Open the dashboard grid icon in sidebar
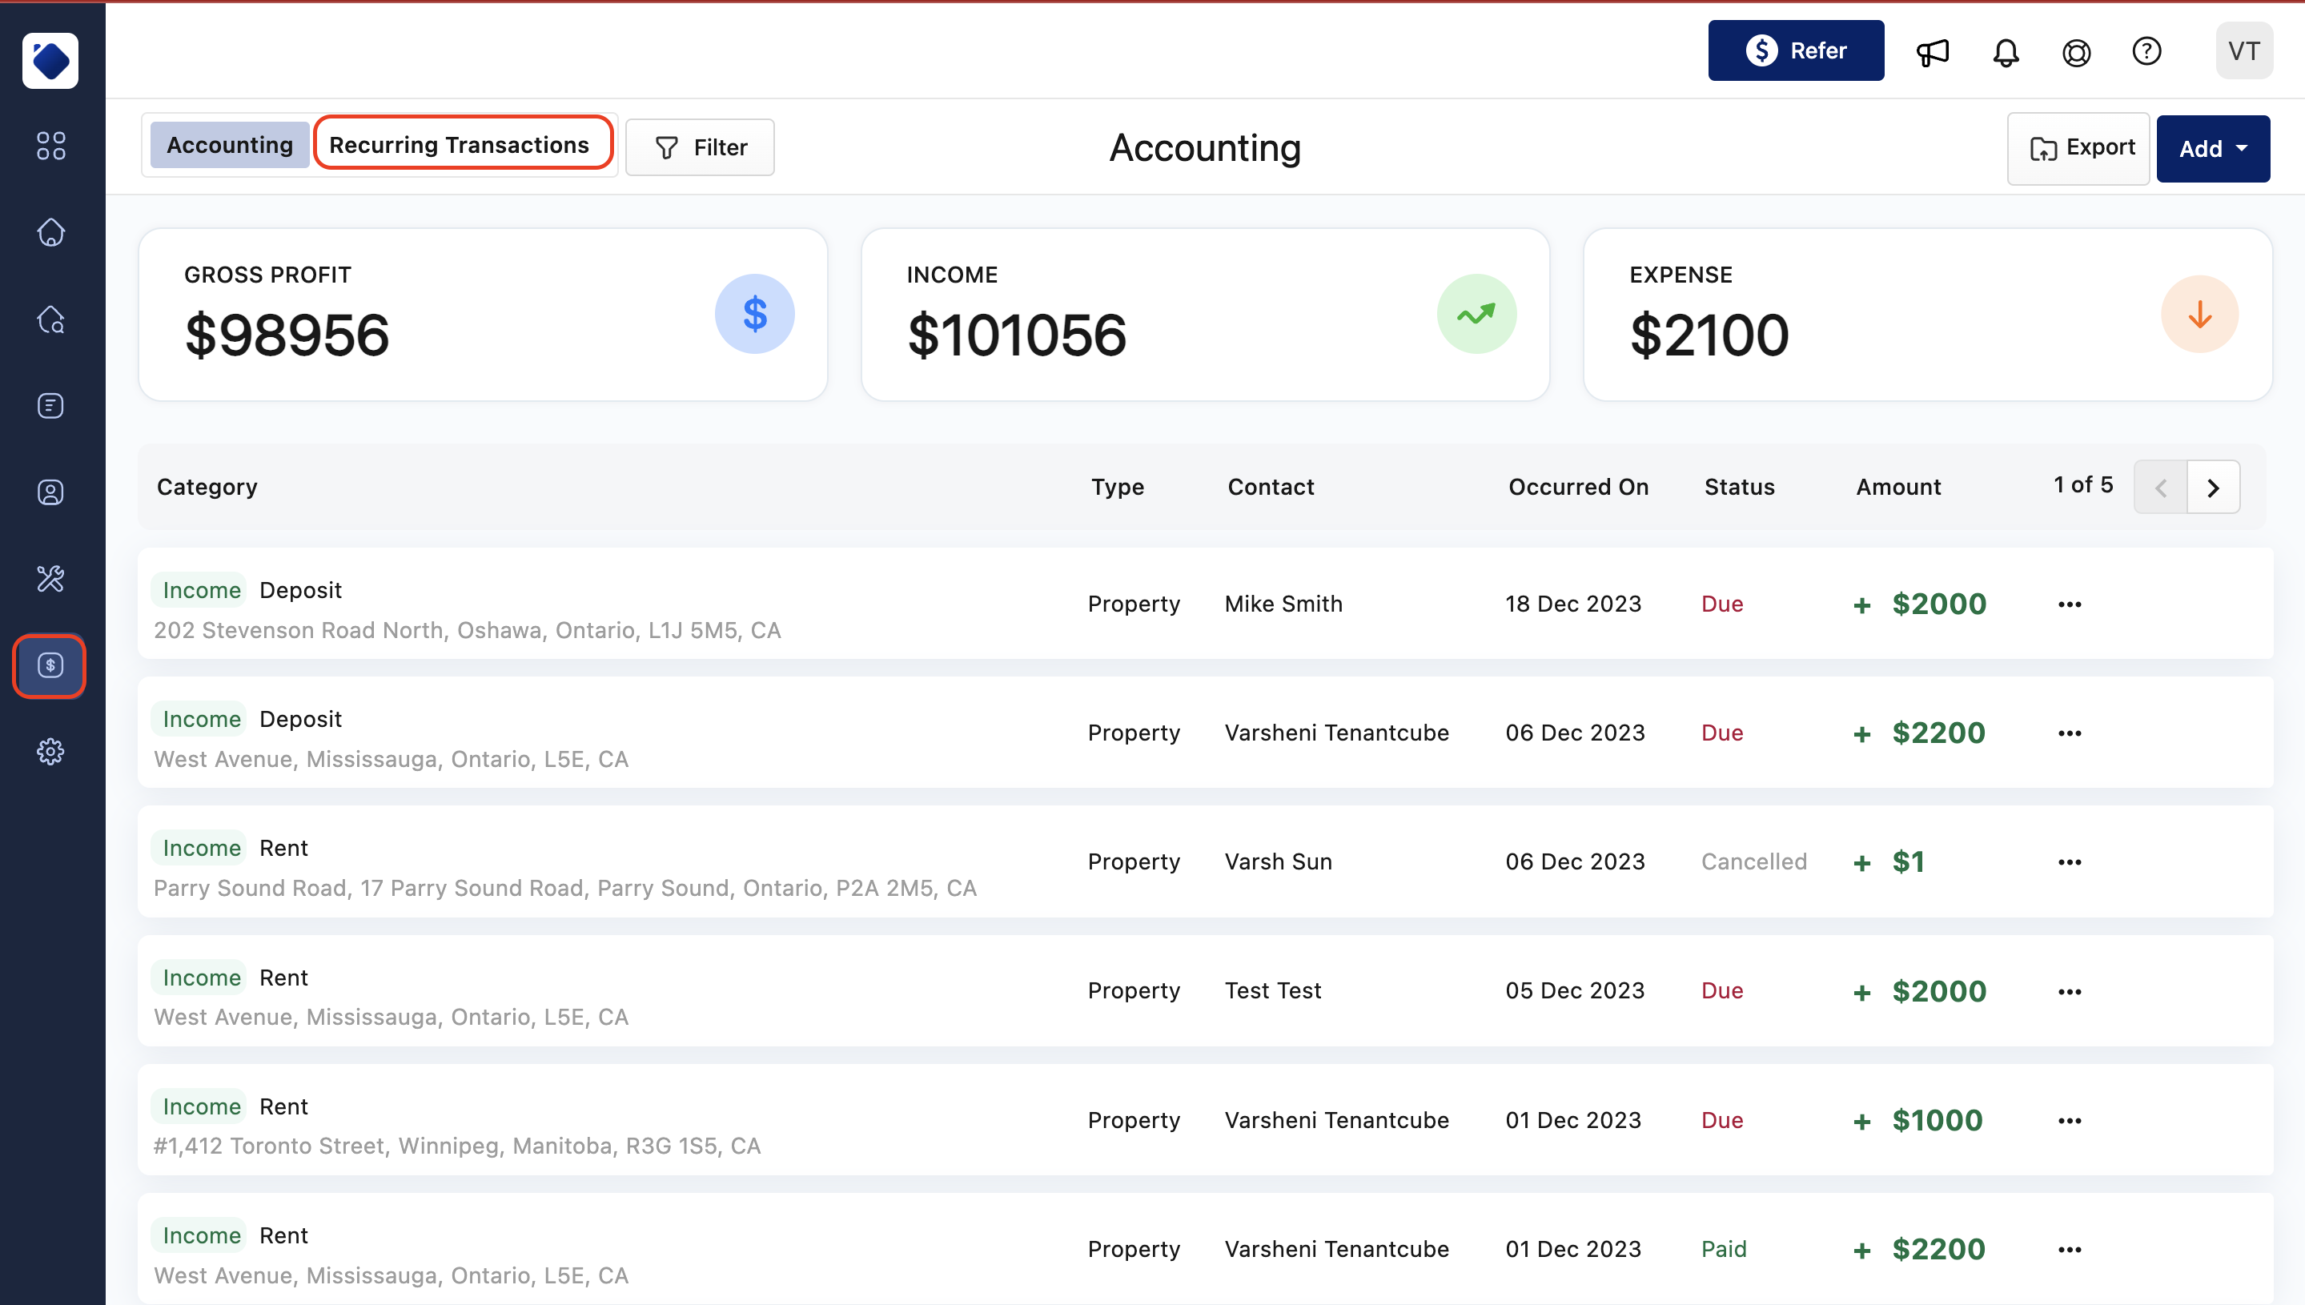 tap(51, 146)
